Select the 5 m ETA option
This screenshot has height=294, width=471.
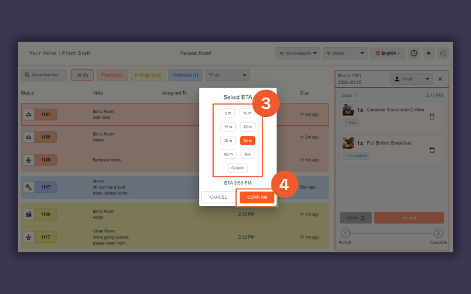(x=228, y=113)
